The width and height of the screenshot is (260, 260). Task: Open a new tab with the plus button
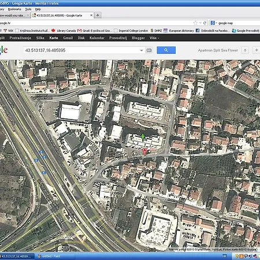click(98, 15)
